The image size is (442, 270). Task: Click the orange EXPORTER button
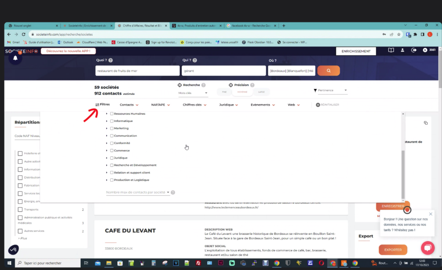pyautogui.click(x=393, y=250)
